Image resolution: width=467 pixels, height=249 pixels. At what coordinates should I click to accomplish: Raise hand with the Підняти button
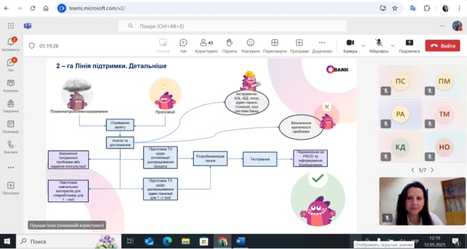point(229,45)
